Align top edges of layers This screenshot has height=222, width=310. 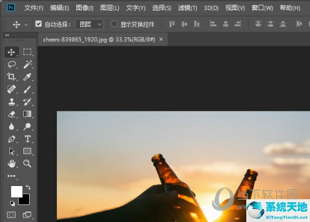172,24
